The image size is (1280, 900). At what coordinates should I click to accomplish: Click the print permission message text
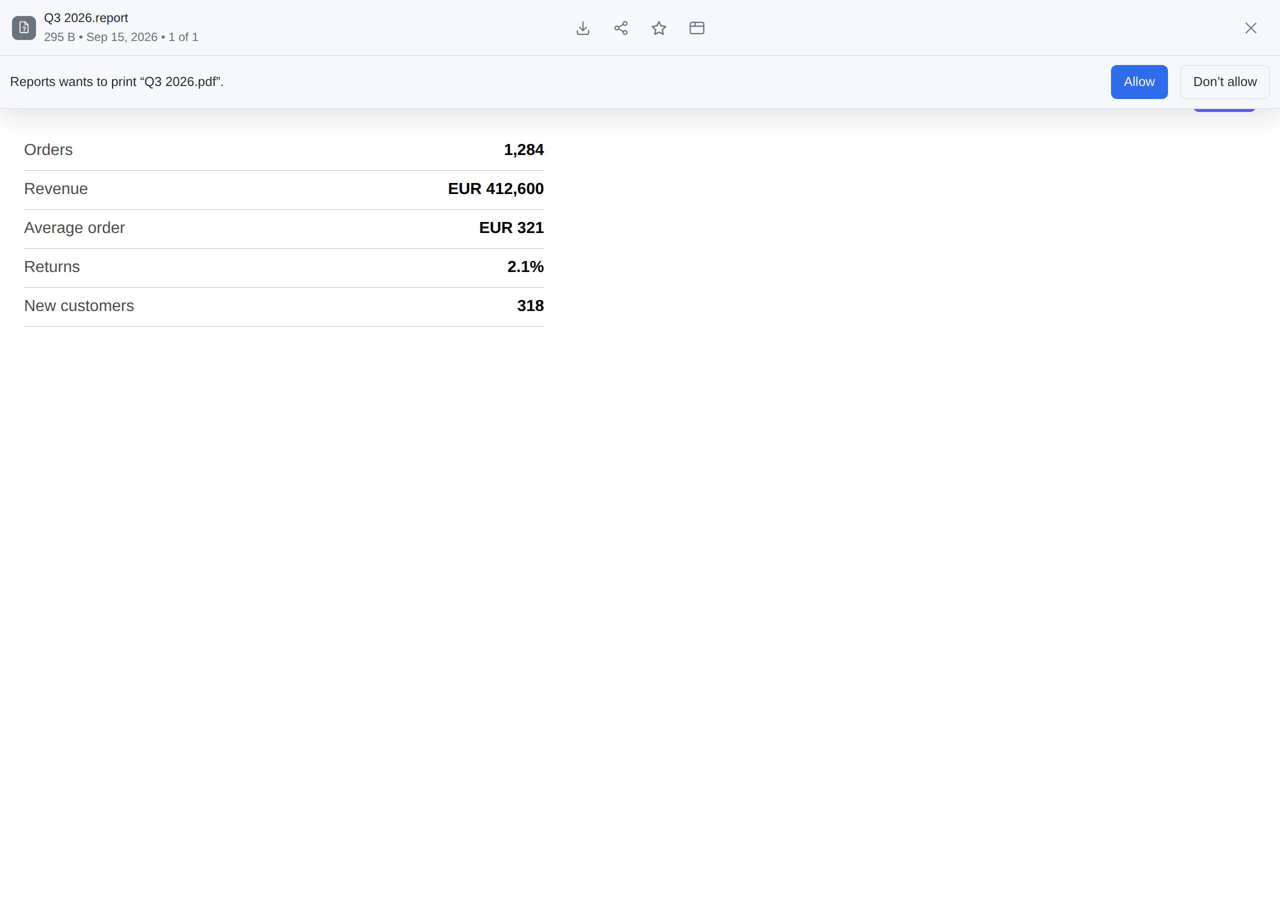point(117,82)
